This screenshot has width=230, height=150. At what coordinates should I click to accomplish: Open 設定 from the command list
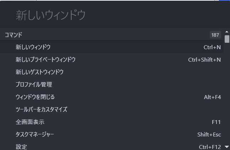pos(21,146)
